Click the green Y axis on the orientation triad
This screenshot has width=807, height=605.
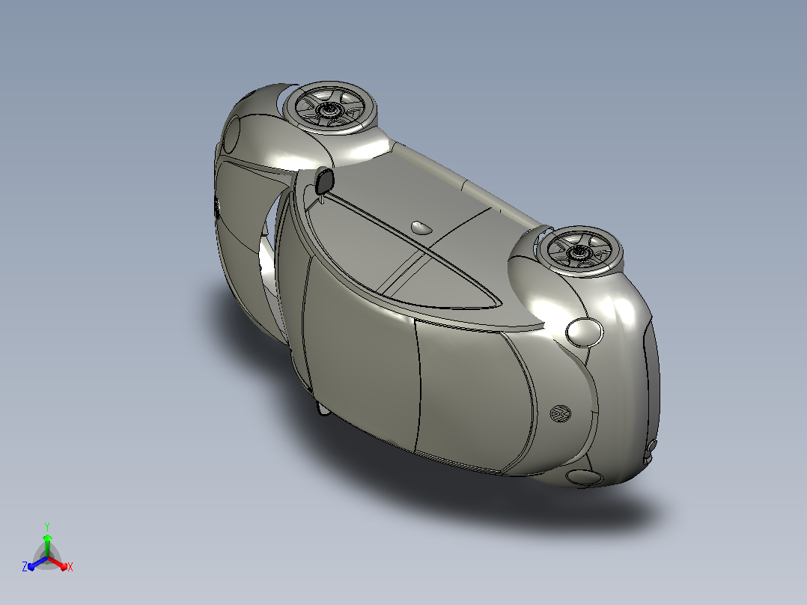click(47, 546)
